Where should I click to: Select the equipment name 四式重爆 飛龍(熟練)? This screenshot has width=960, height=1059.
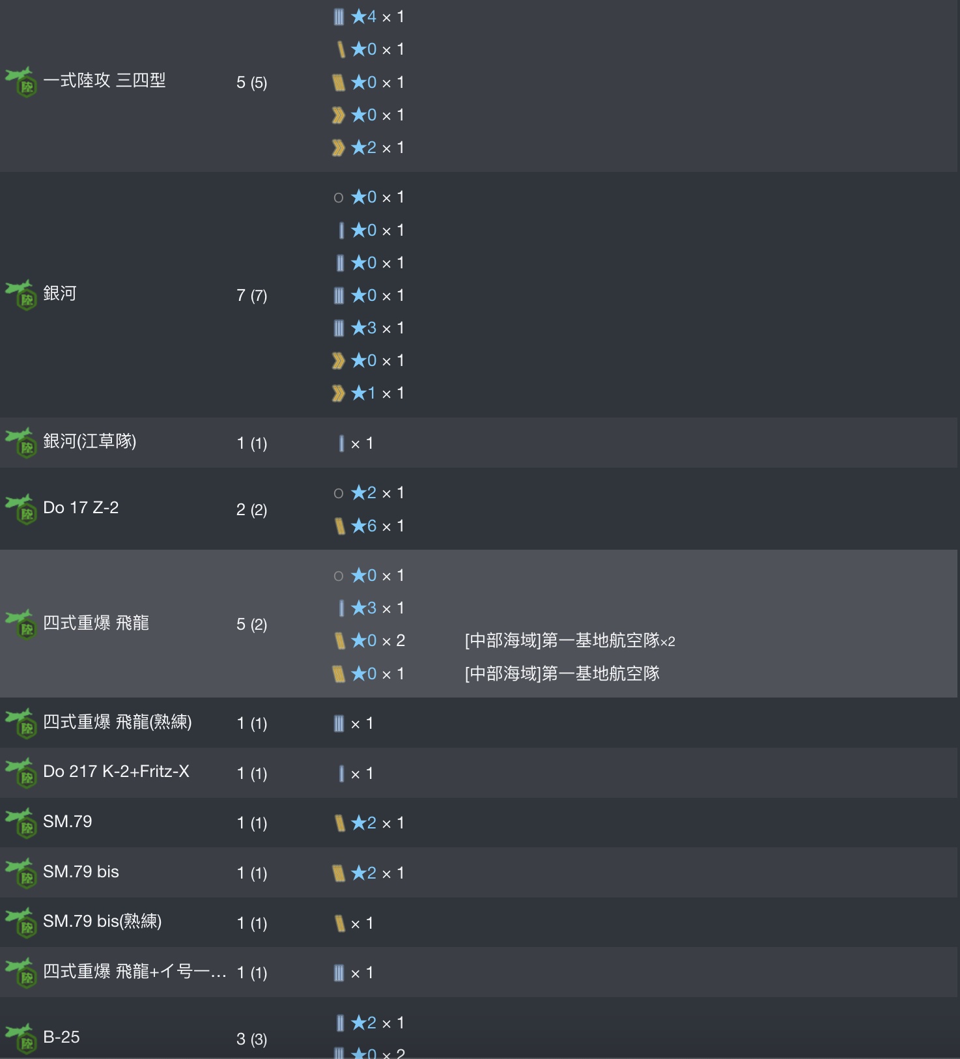coord(117,722)
